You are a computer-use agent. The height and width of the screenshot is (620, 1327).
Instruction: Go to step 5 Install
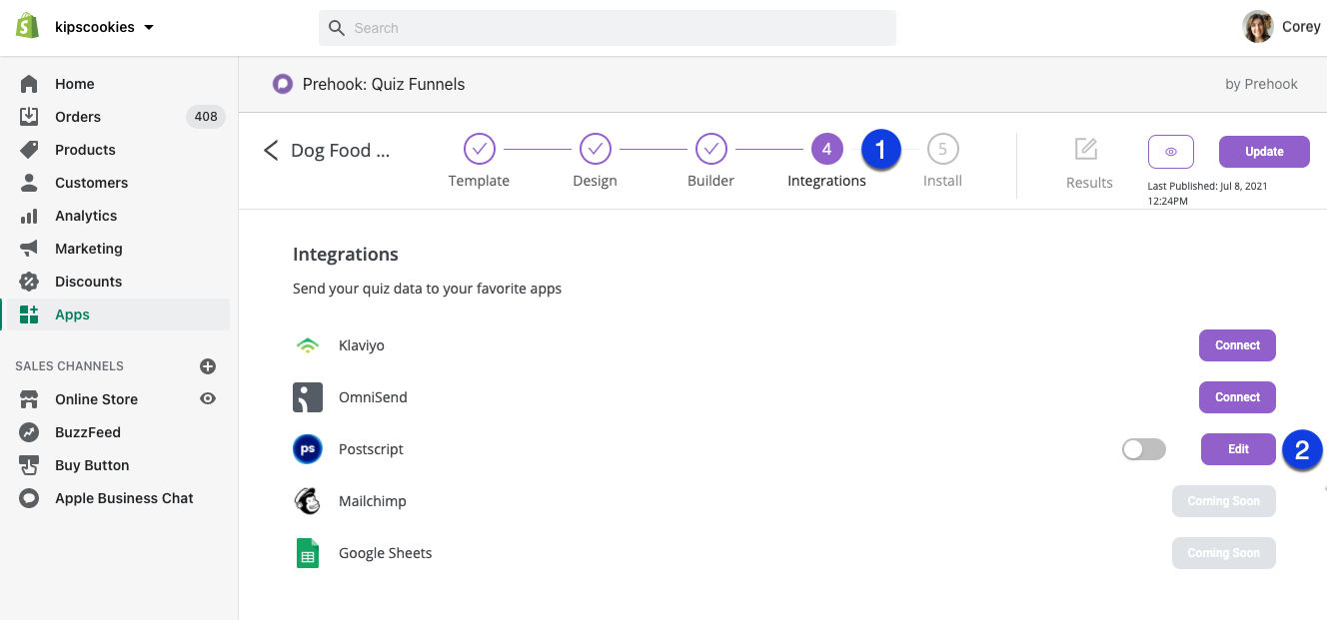click(x=943, y=150)
